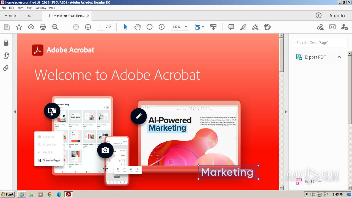Click the Sign In link

337,16
